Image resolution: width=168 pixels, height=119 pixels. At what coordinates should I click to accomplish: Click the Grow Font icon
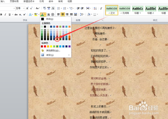coord(27,8)
